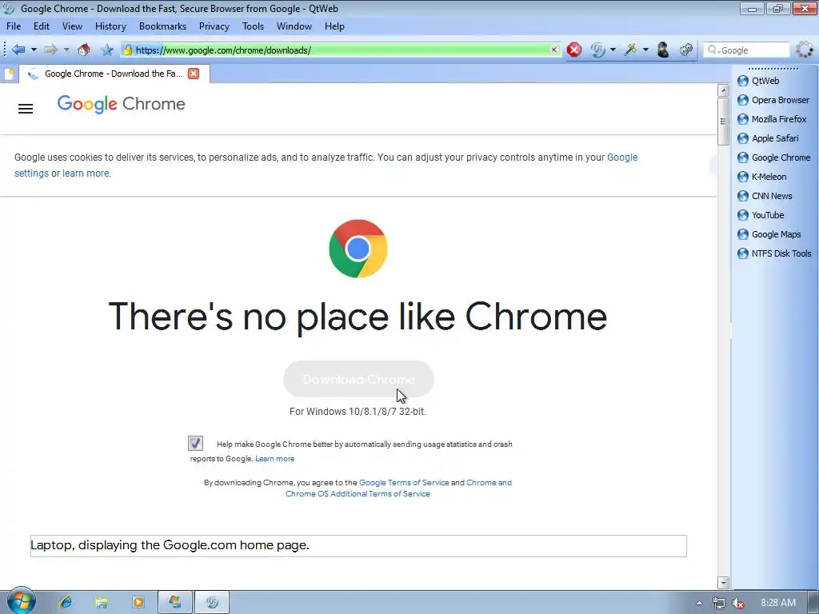Bookmark this page with the star icon
The width and height of the screenshot is (819, 614).
(107, 50)
